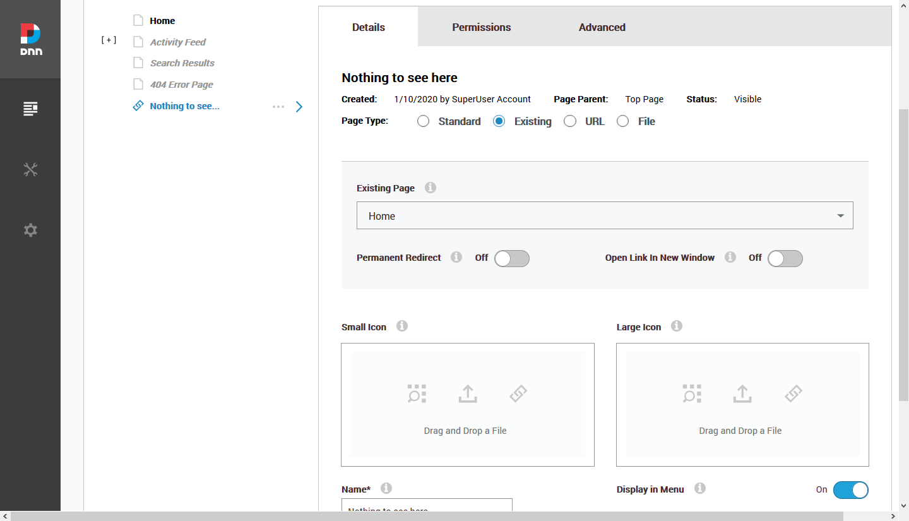Turn off Display in Menu switch
The height and width of the screenshot is (521, 909).
coord(851,490)
